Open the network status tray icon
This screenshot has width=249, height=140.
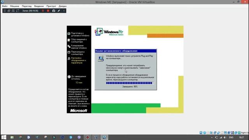221,137
